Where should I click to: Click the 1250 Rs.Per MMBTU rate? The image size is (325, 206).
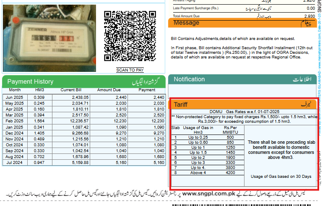tap(230, 148)
